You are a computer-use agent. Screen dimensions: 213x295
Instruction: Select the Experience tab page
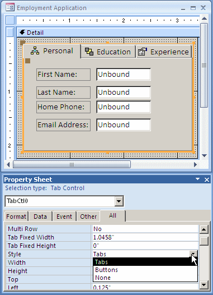coord(164,52)
